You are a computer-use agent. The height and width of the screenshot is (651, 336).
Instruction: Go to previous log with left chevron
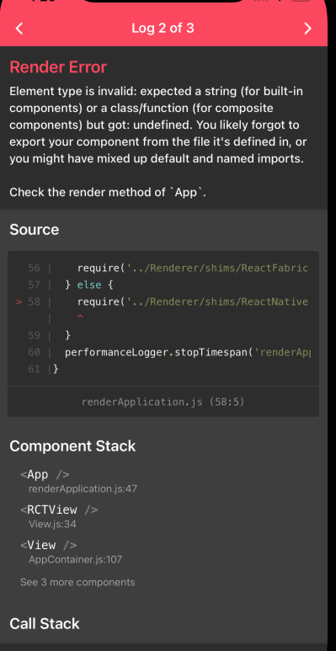point(19,29)
